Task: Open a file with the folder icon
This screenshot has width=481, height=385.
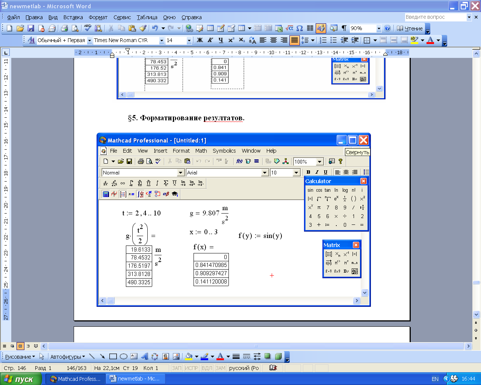Action: pyautogui.click(x=20, y=29)
